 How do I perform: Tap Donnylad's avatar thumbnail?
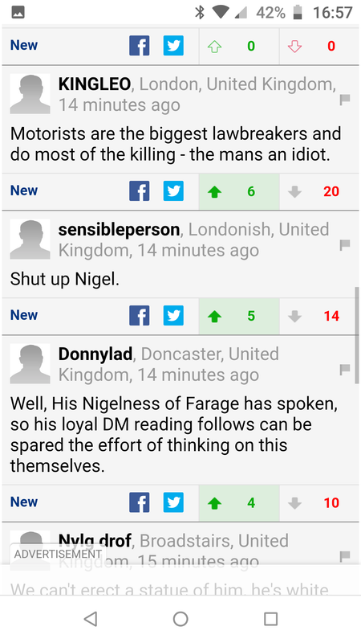30,364
